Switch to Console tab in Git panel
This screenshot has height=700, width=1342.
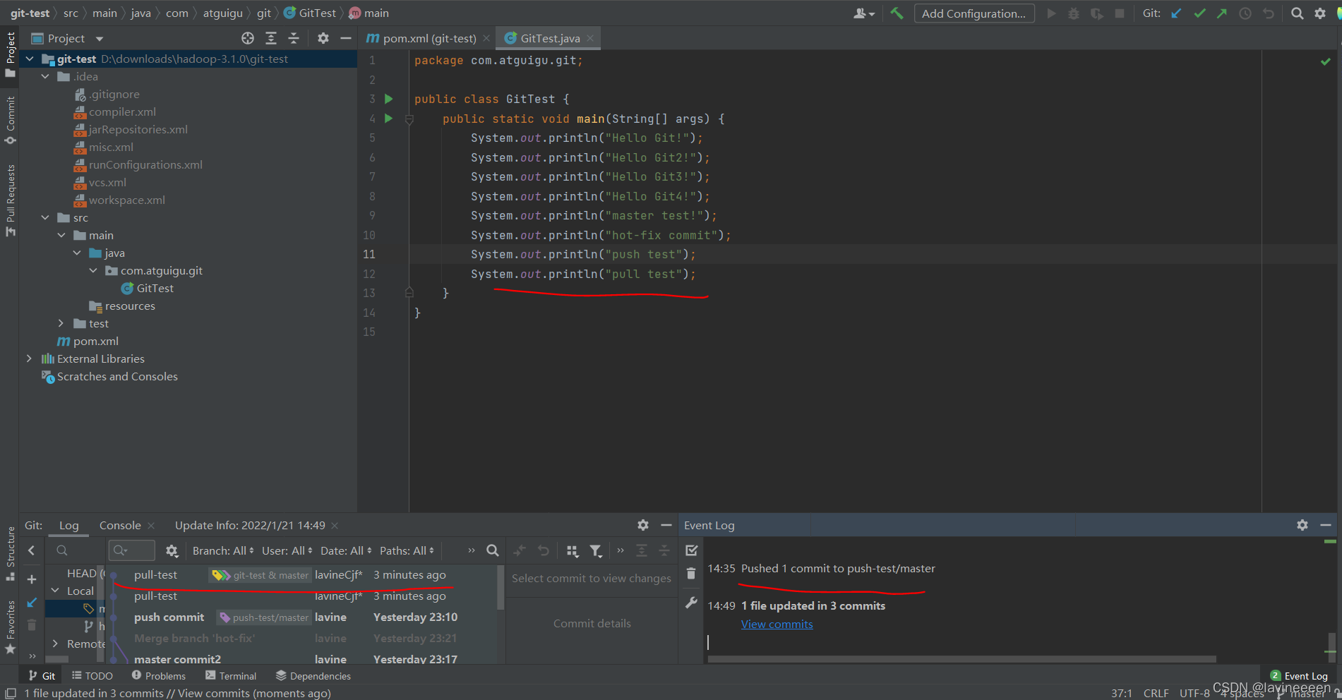click(120, 526)
